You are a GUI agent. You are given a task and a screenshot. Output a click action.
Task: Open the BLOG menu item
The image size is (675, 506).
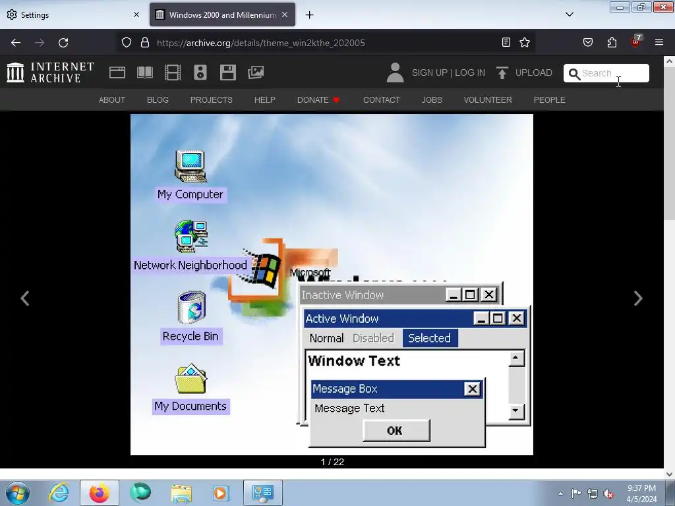[x=158, y=100]
